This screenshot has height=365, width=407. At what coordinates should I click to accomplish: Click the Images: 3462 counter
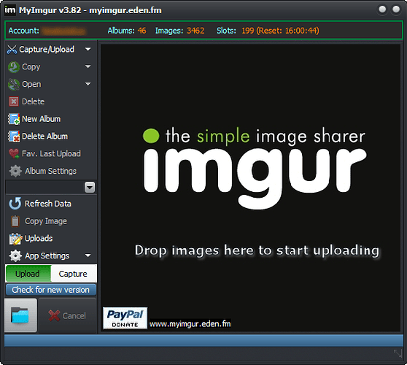[179, 31]
